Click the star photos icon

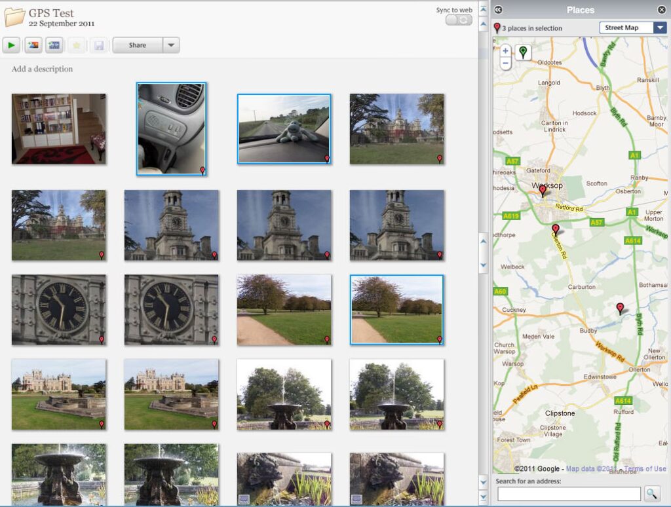pos(77,45)
